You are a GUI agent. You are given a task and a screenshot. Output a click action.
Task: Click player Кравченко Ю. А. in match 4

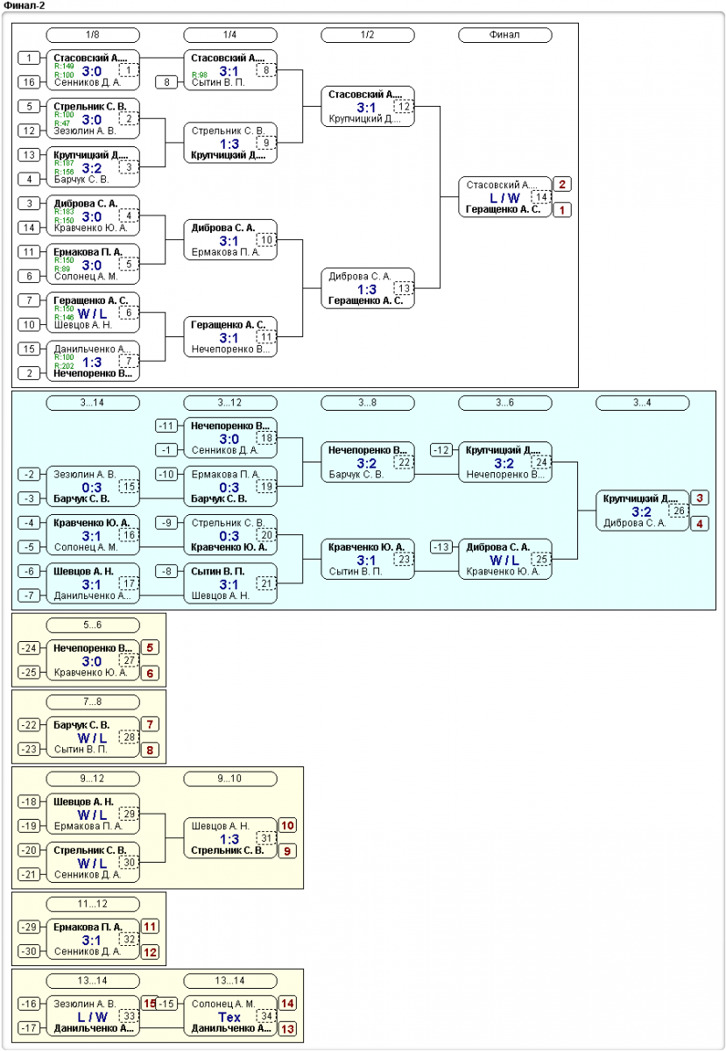[x=90, y=228]
